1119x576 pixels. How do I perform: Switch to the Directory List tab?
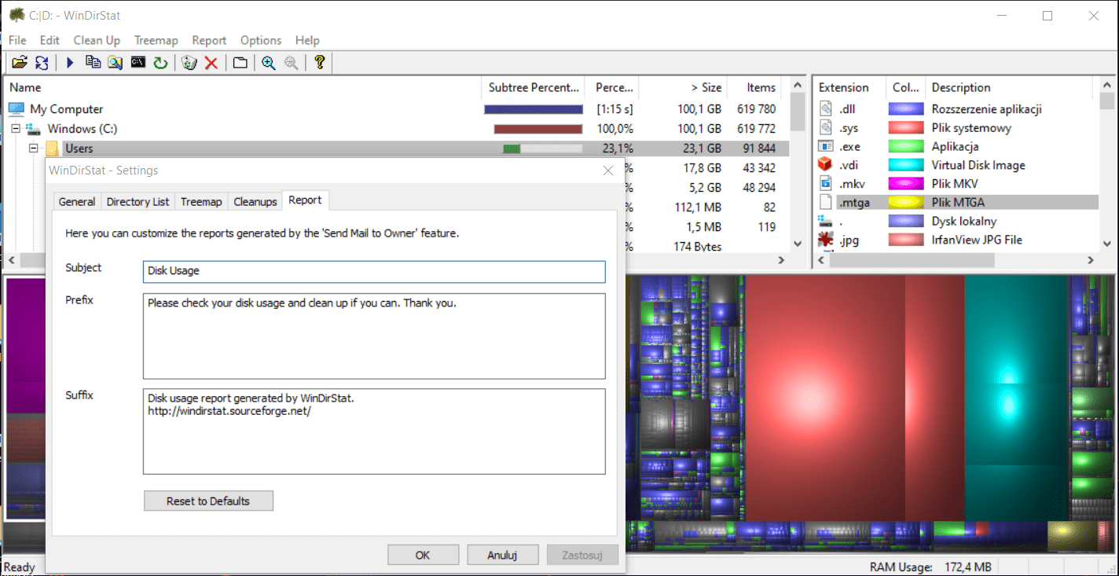[x=138, y=202]
